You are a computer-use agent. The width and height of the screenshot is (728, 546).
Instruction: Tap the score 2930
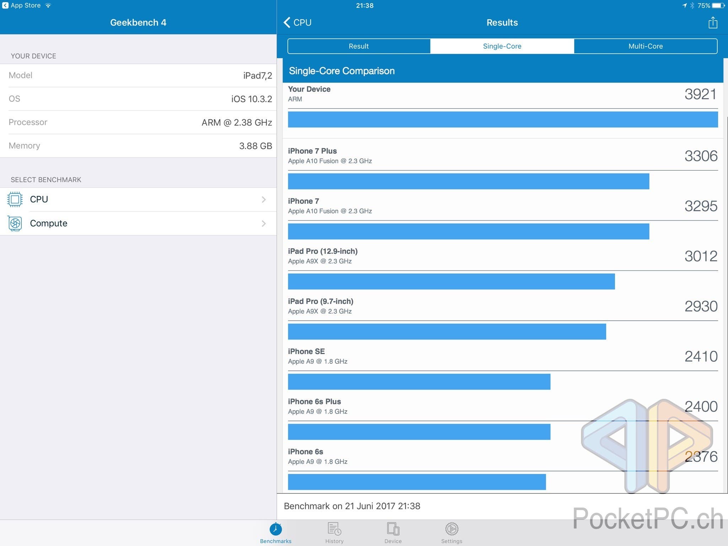coord(701,306)
